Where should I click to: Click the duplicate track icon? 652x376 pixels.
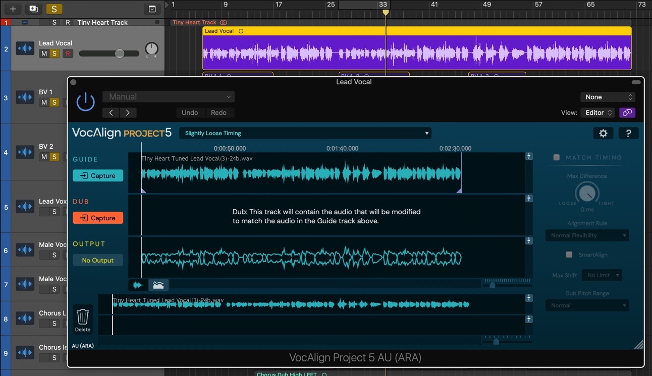(33, 9)
